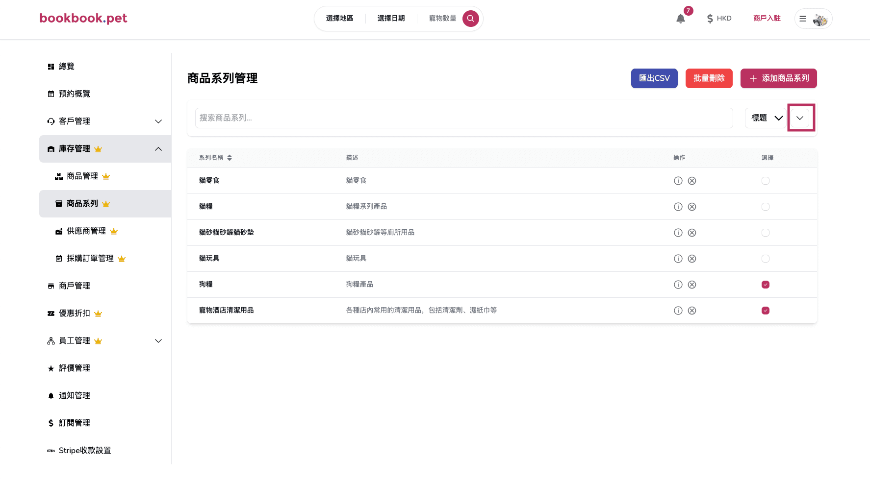
Task: Uncheck the 狗糧 checkbox
Action: (766, 285)
